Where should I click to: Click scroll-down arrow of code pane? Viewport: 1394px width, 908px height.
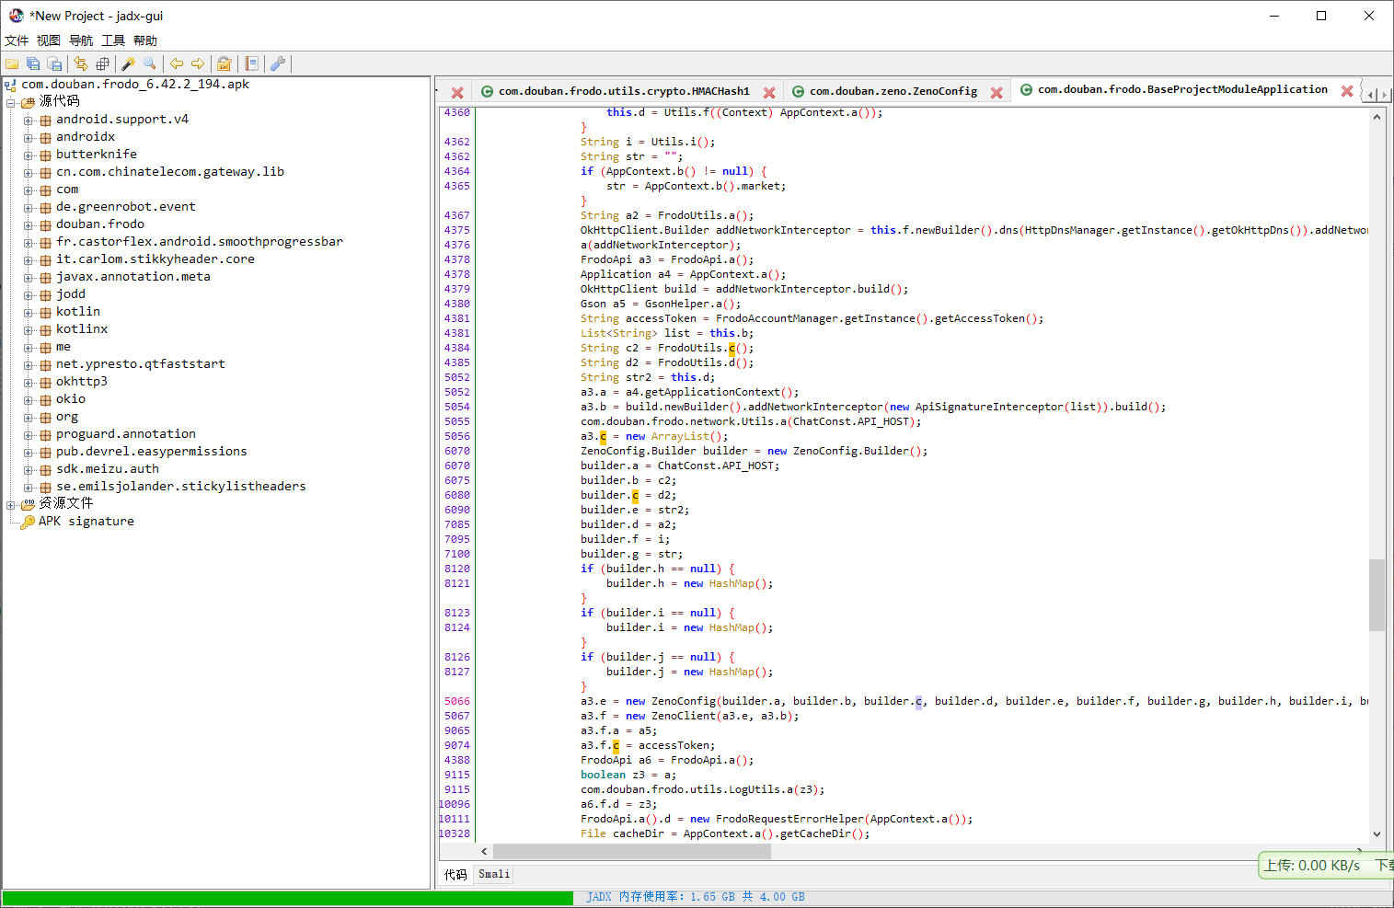pos(1377,834)
